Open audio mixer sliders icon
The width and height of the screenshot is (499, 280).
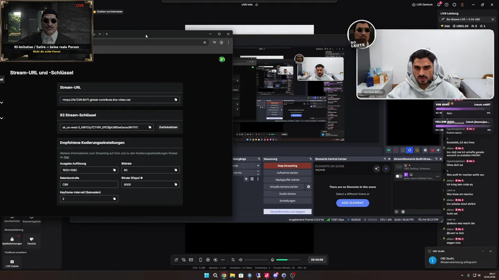[233, 260]
